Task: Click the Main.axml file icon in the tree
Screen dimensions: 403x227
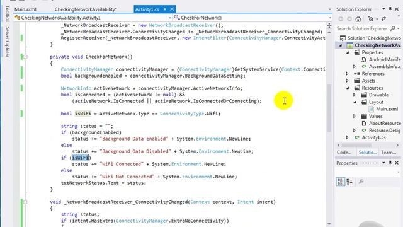Action: click(371, 109)
